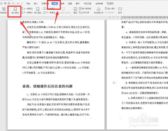
Task: Switch to the 开发工具 (Developer Tools) tab
Action: [x=87, y=4]
